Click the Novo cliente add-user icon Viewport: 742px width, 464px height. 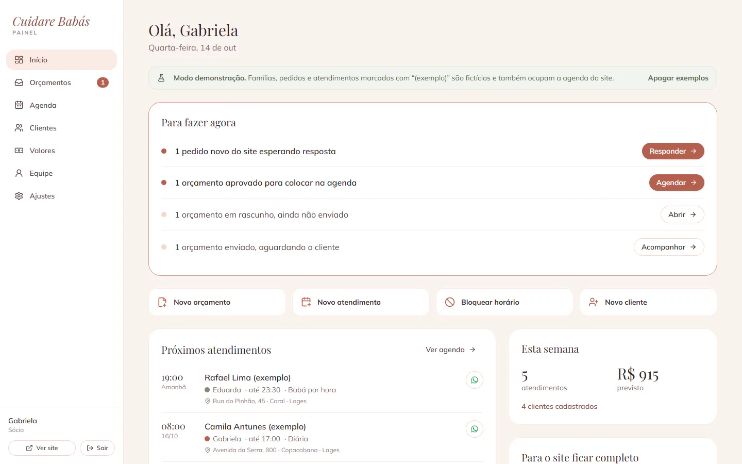point(594,302)
